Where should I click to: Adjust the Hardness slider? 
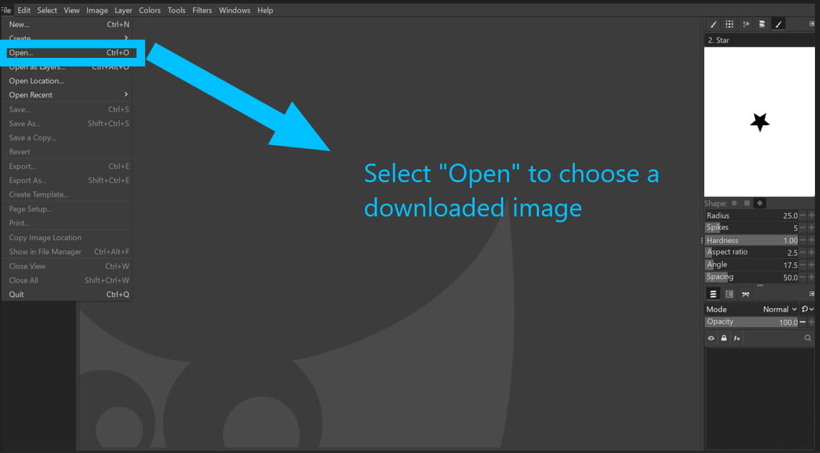pos(751,240)
